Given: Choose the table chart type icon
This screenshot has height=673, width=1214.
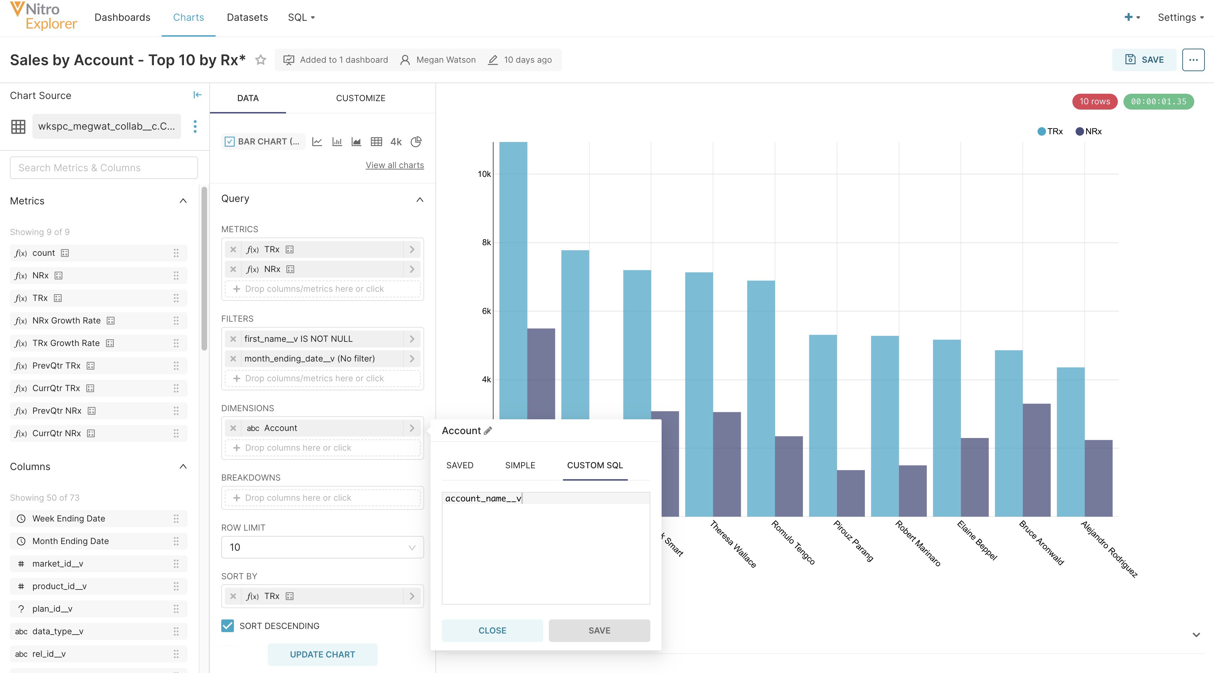Looking at the screenshot, I should pos(376,142).
